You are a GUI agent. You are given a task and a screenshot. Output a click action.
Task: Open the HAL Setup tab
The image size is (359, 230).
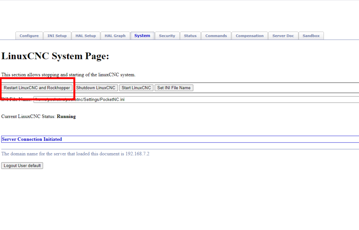pyautogui.click(x=86, y=35)
